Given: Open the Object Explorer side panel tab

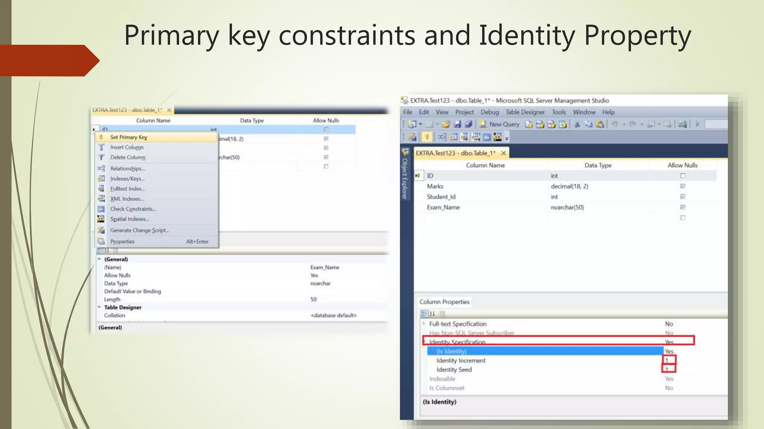Looking at the screenshot, I should tap(405, 174).
